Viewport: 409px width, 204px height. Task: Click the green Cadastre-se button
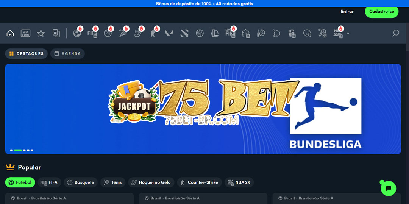click(382, 11)
